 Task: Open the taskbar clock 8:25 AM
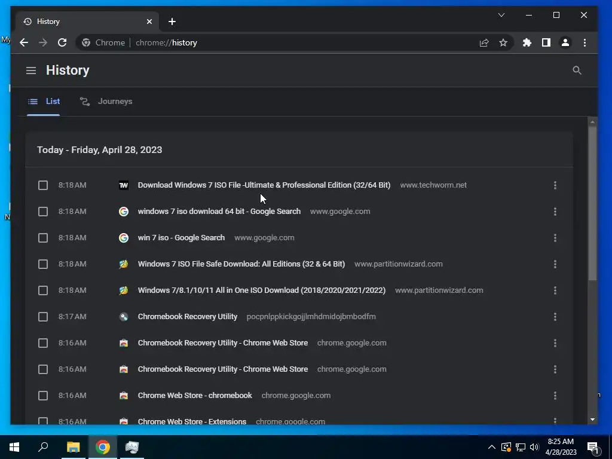click(561, 447)
